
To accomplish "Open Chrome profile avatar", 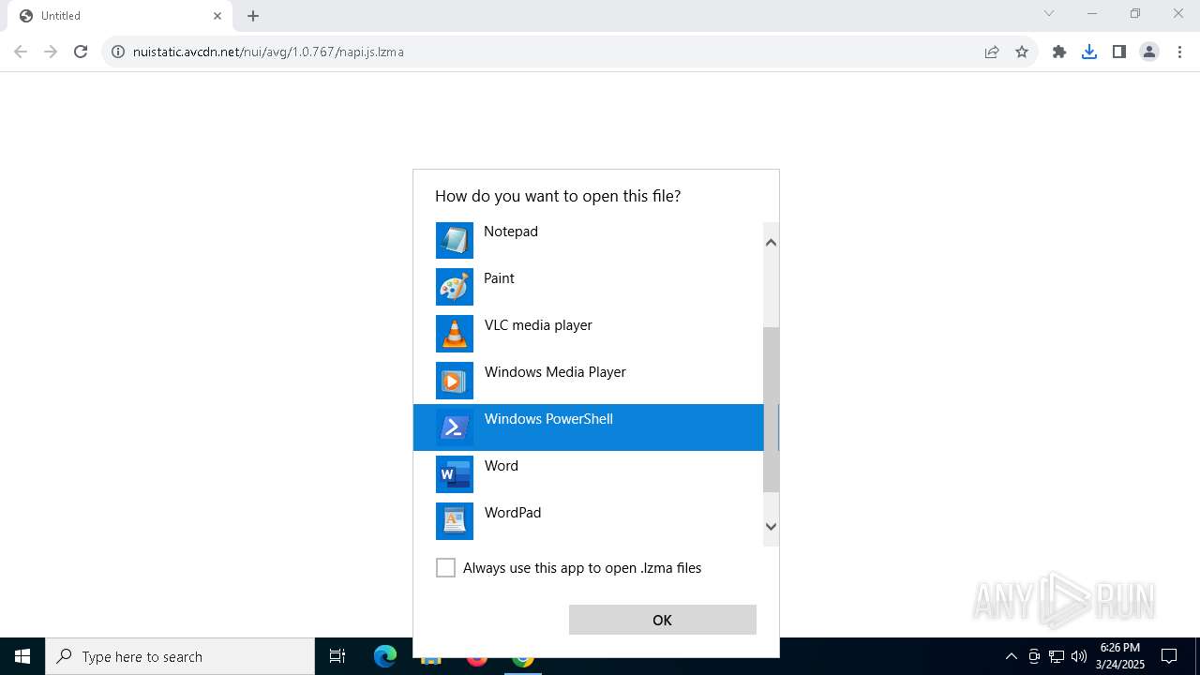I will pos(1149,52).
